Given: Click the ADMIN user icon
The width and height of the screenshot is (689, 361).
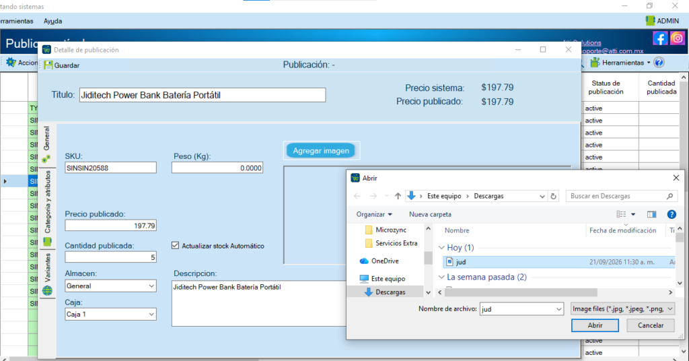Looking at the screenshot, I should click(650, 21).
